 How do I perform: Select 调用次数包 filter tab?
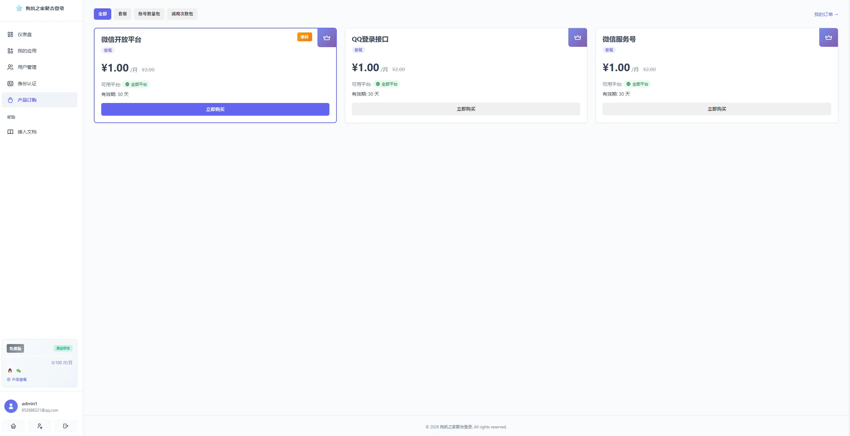pyautogui.click(x=182, y=14)
